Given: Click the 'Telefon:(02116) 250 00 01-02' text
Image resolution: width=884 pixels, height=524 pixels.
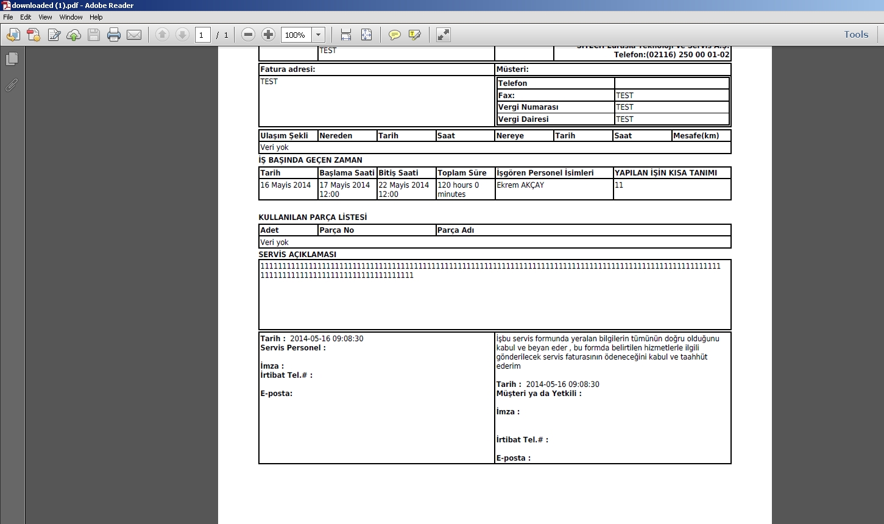Looking at the screenshot, I should [x=671, y=55].
